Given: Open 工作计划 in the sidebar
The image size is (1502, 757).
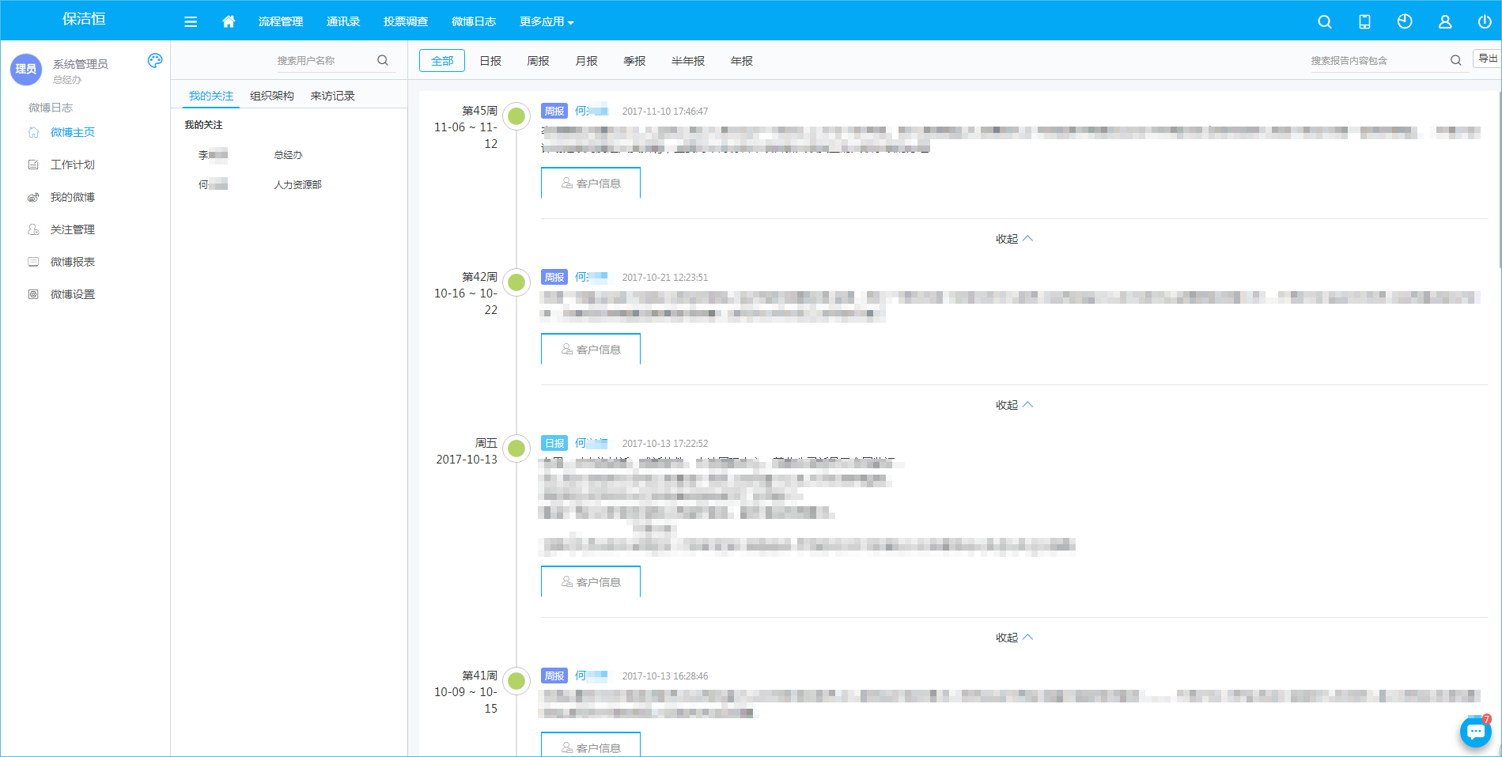Looking at the screenshot, I should [x=72, y=165].
